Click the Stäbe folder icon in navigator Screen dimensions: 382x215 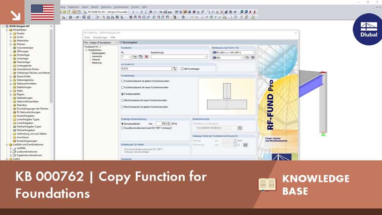tap(15, 91)
